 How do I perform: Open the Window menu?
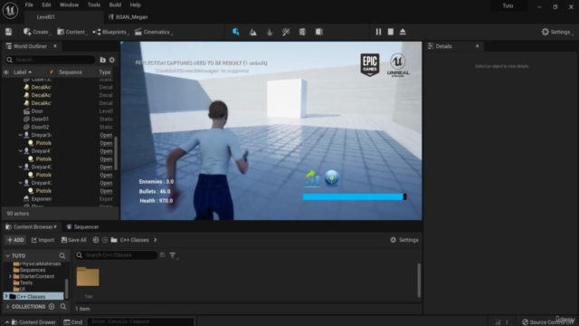coord(69,5)
